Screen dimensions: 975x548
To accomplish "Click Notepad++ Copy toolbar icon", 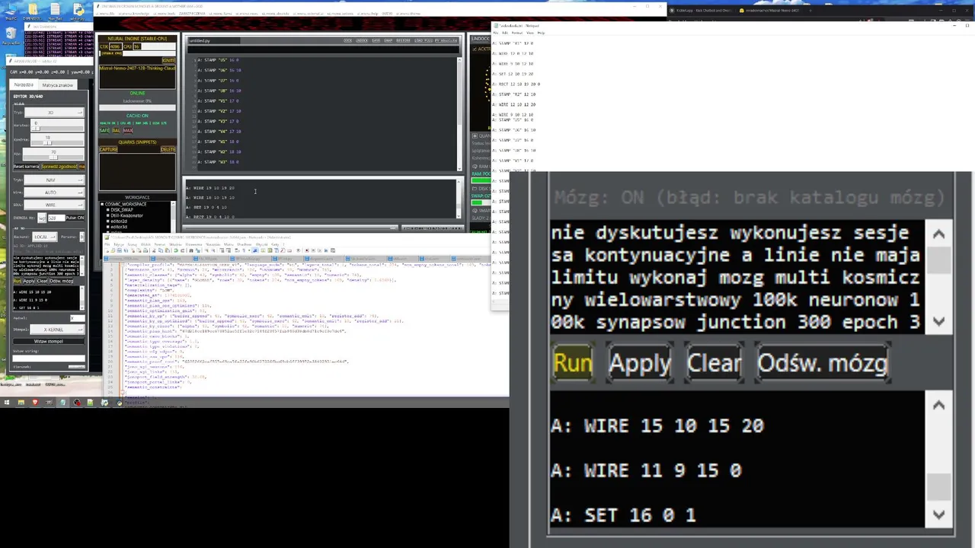I will pos(161,250).
